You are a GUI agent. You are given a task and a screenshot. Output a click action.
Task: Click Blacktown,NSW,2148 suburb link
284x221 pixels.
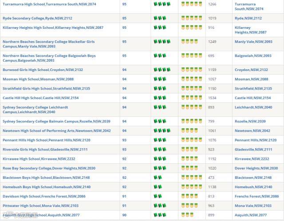(x=253, y=178)
